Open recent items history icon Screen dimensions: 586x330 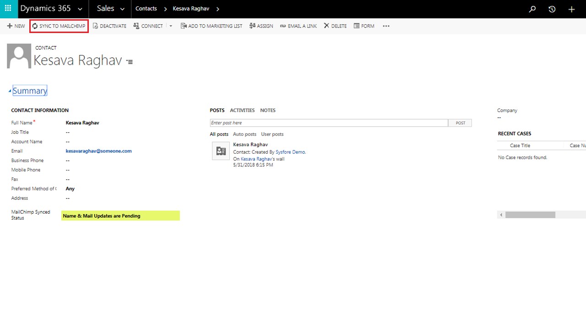(552, 9)
